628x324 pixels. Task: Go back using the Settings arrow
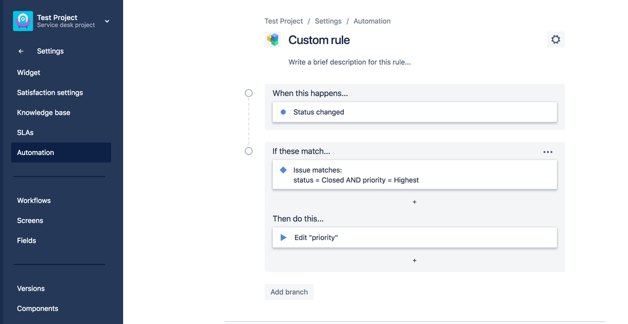tap(21, 51)
